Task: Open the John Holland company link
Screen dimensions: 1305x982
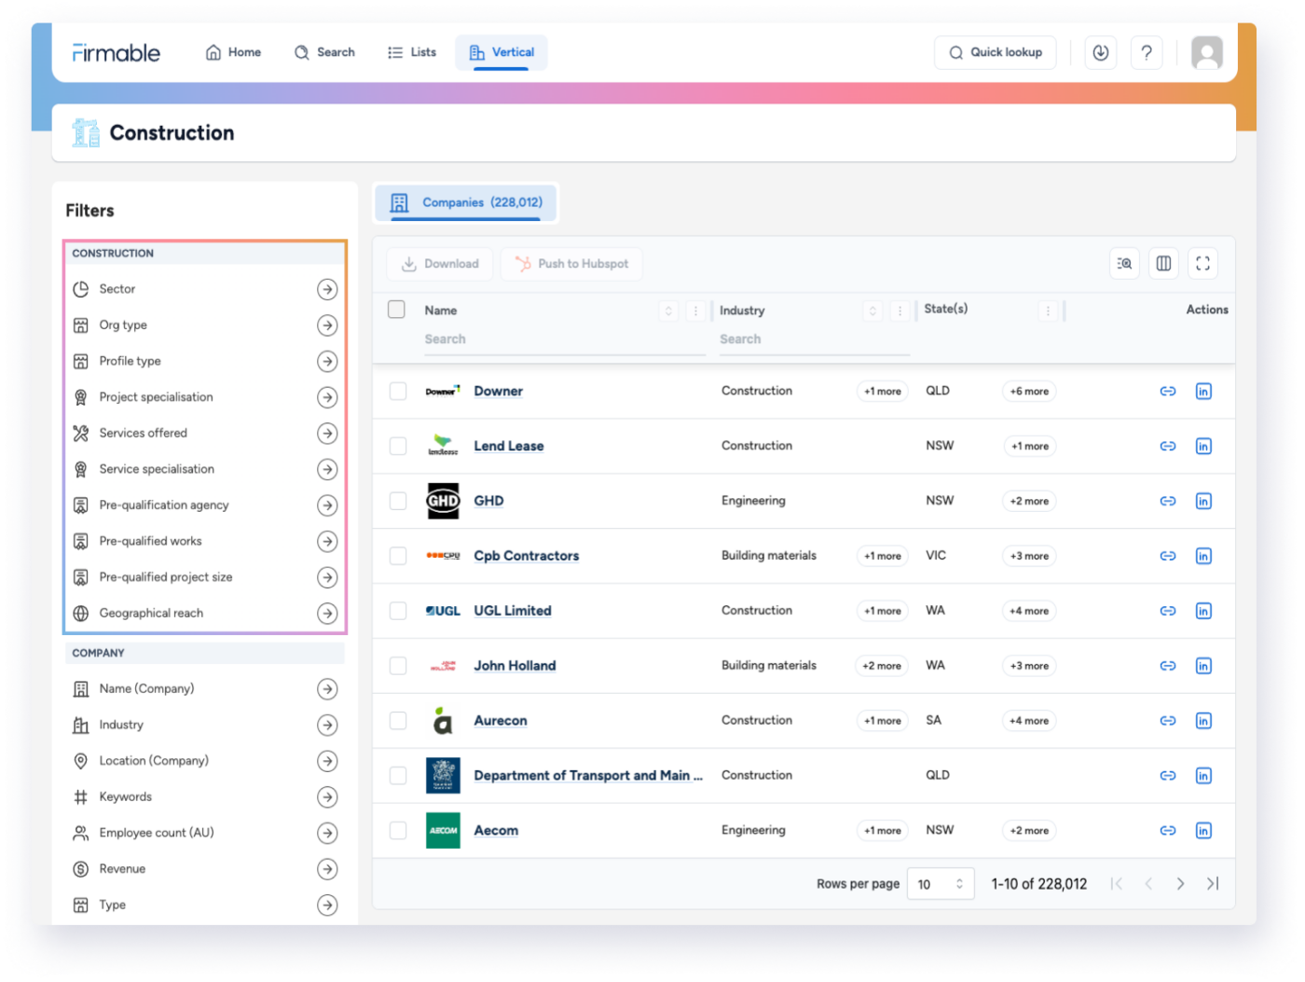Action: pyautogui.click(x=515, y=665)
